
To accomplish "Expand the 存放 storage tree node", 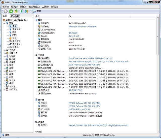I will coord(4,65).
